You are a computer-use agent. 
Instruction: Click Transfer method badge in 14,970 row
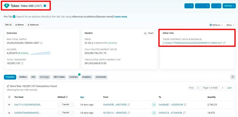[66, 113]
